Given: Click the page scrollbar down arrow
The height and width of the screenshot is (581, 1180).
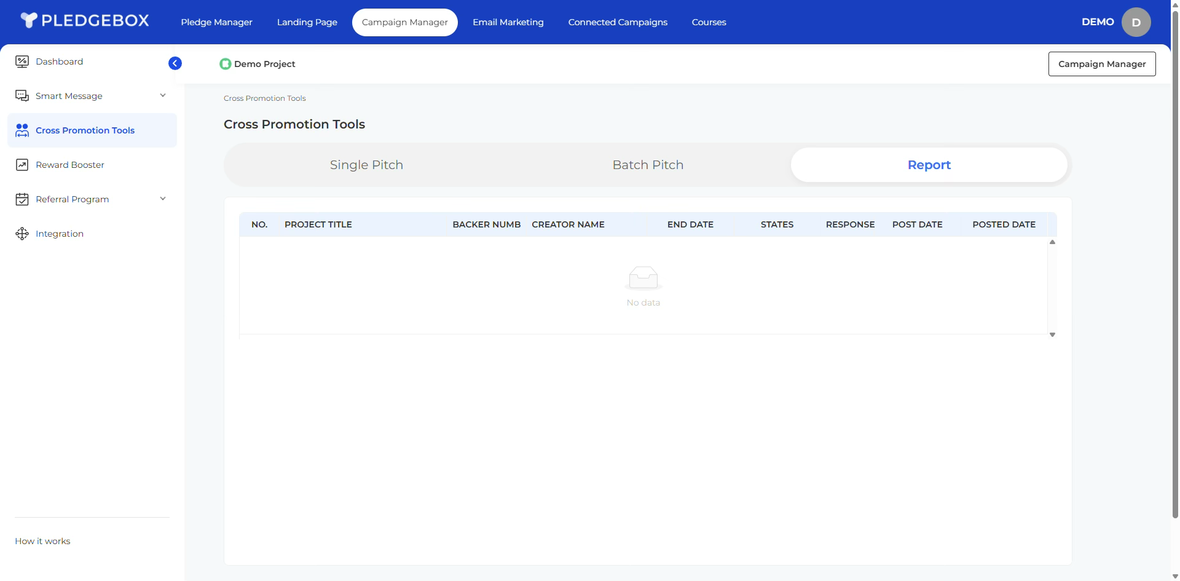Looking at the screenshot, I should tap(1175, 577).
